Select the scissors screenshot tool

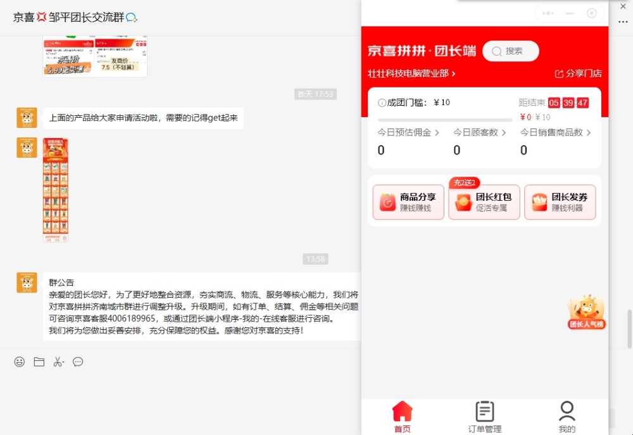click(58, 362)
